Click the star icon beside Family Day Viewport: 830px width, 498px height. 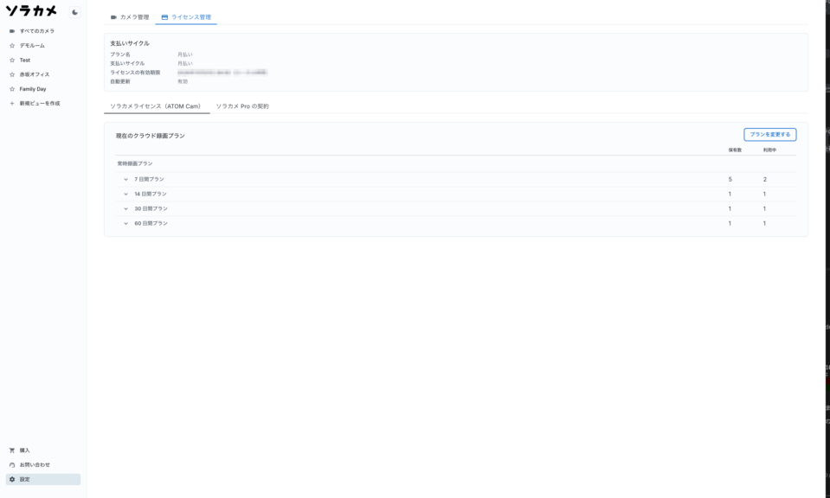coord(12,89)
